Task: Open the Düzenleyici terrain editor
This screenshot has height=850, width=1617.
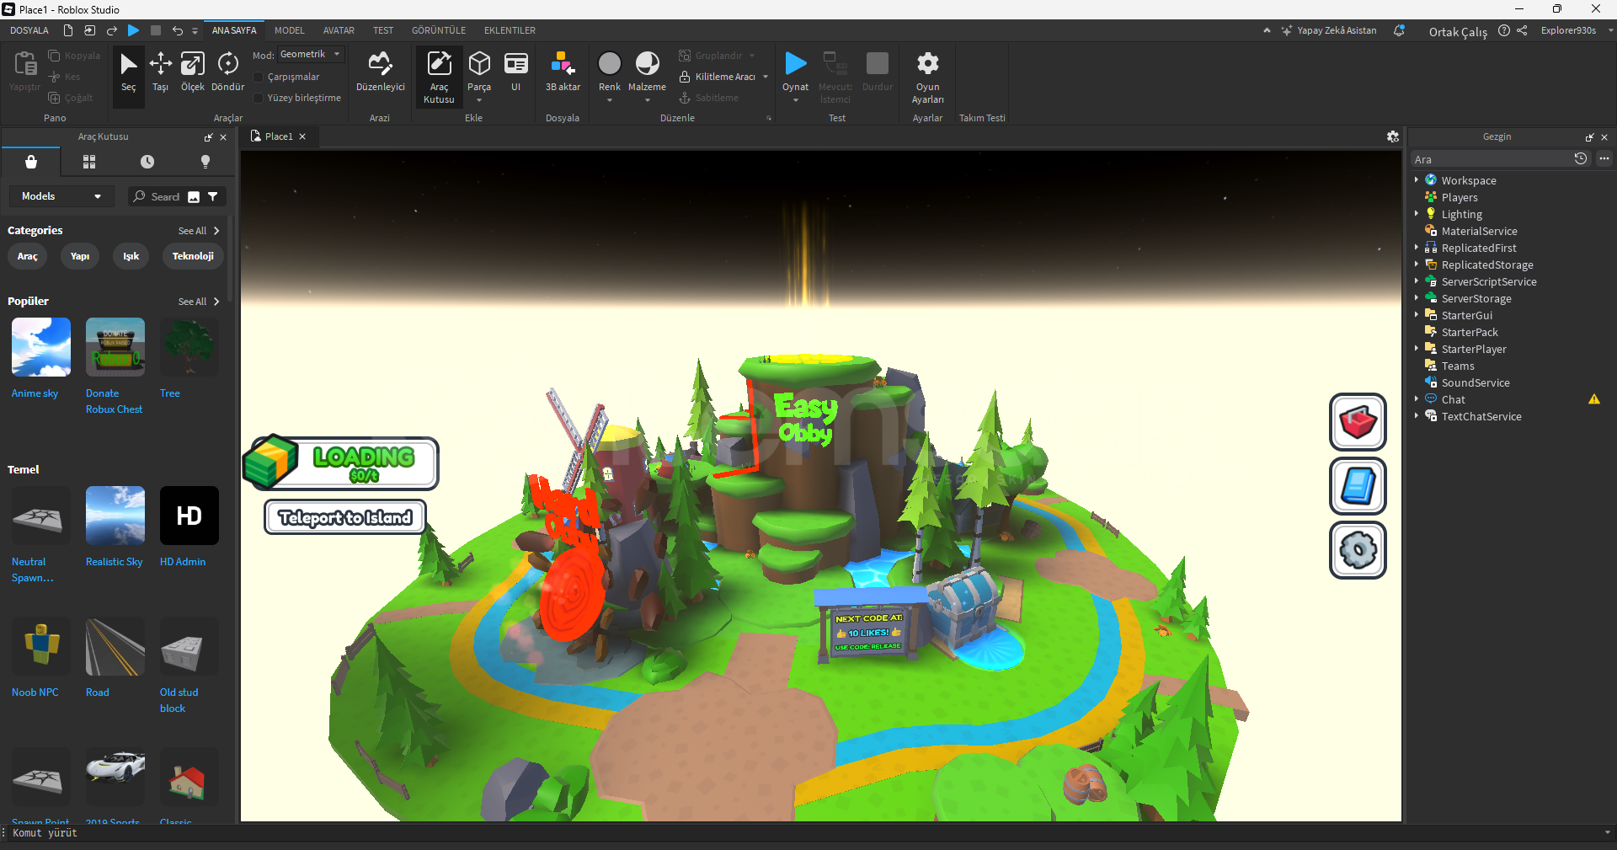Action: pyautogui.click(x=381, y=72)
